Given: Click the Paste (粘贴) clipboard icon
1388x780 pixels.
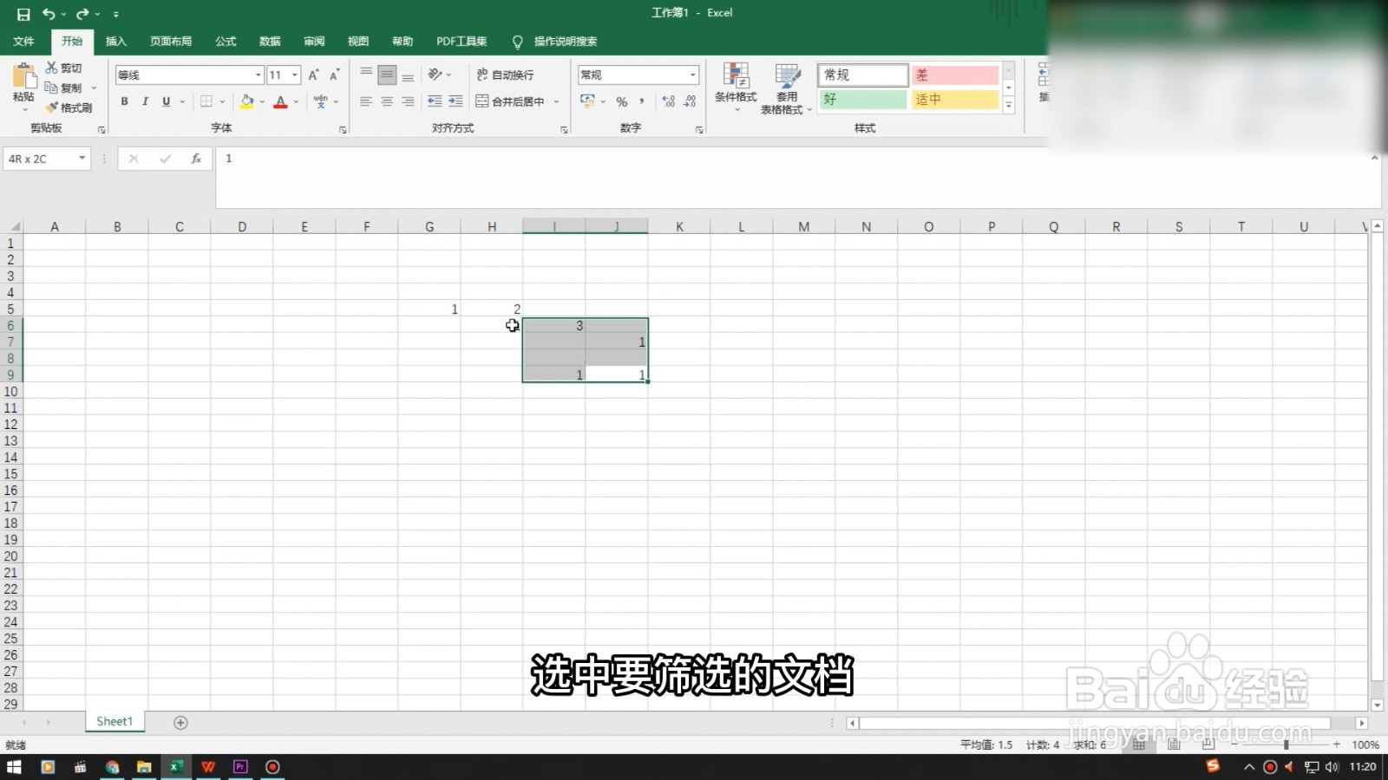Looking at the screenshot, I should coord(24,76).
